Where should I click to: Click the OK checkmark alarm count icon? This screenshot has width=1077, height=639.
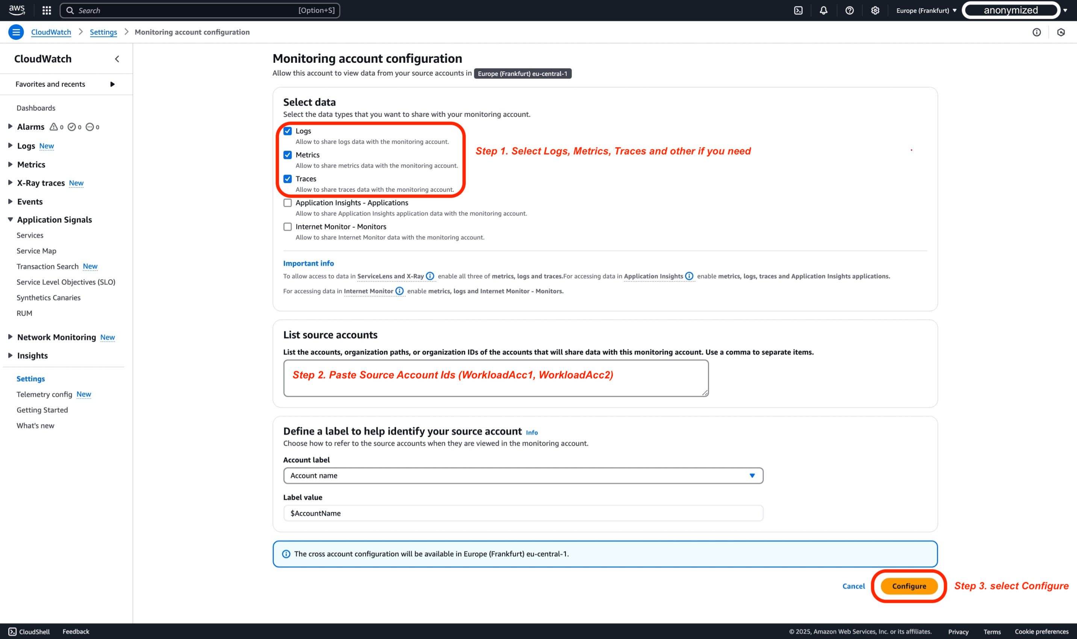point(72,127)
